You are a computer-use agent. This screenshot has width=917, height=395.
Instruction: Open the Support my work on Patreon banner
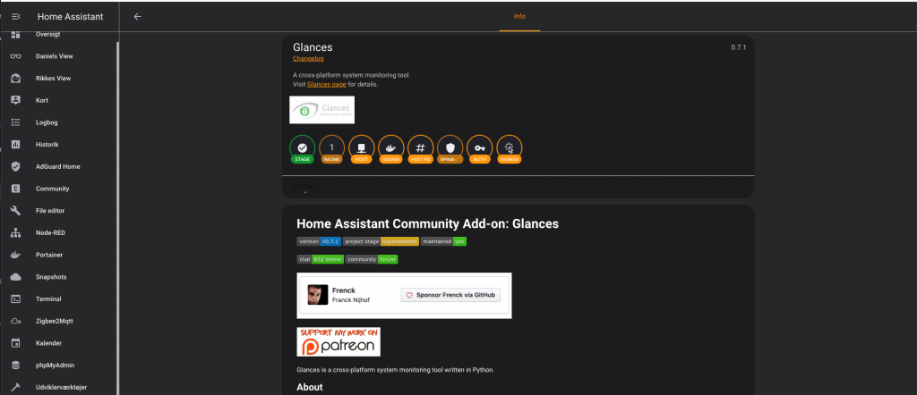point(339,342)
